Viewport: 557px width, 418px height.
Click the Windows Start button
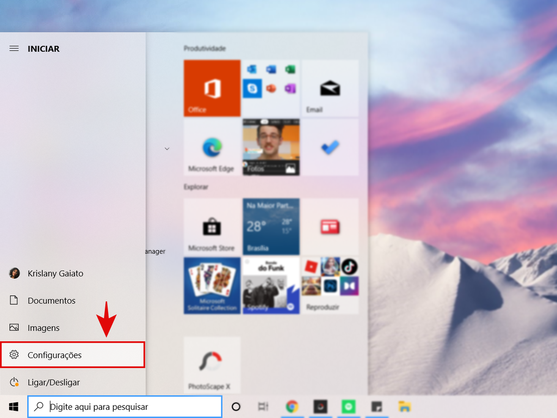(x=14, y=407)
